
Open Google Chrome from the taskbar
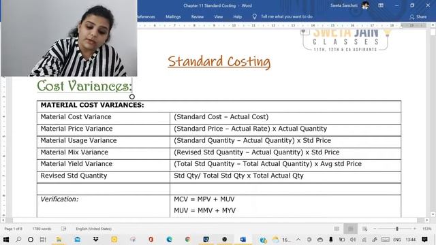point(188,240)
